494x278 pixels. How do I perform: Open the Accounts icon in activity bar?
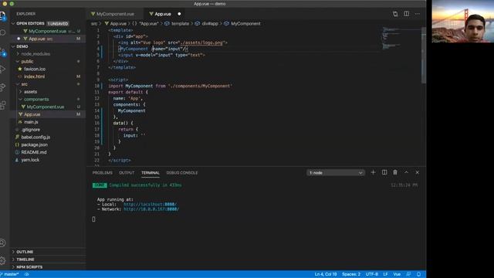(x=3, y=242)
